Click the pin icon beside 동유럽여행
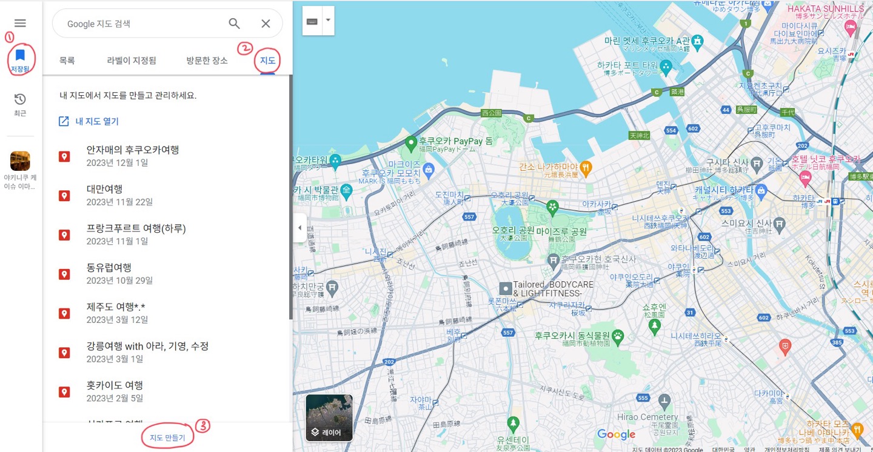 tap(64, 274)
